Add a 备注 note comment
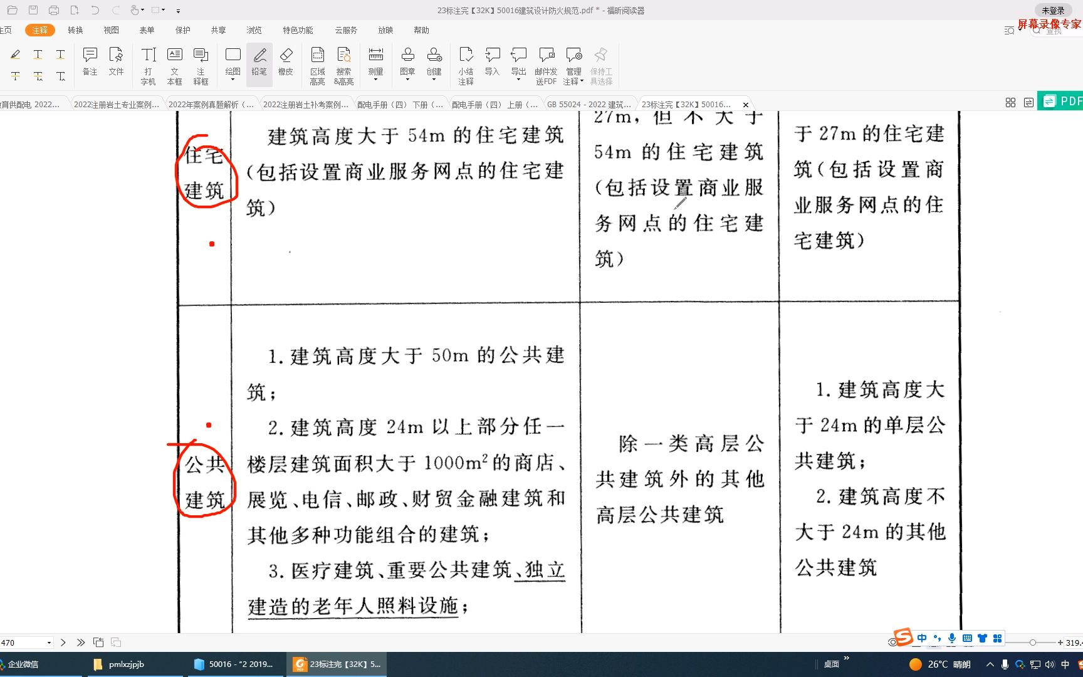 pyautogui.click(x=90, y=61)
